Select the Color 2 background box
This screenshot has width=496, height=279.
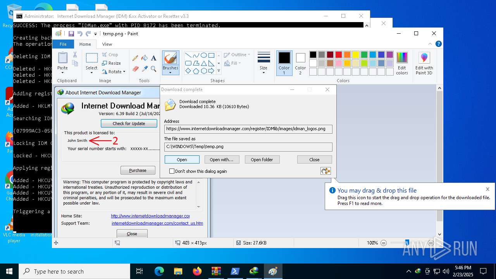[x=300, y=63]
